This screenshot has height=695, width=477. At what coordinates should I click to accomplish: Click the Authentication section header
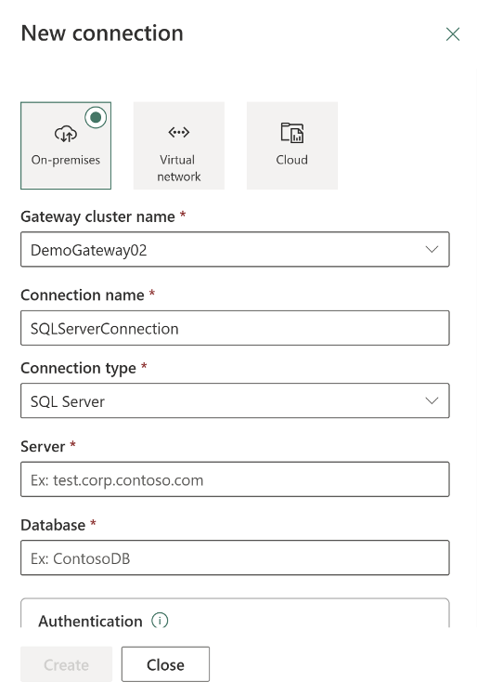coord(90,621)
